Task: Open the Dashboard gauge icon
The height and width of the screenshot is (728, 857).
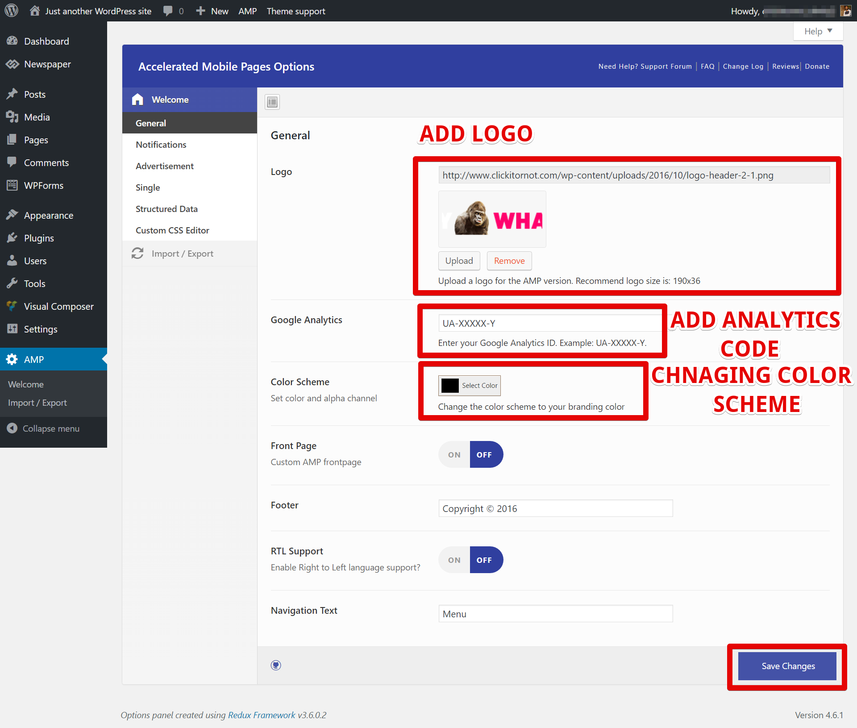Action: pos(12,41)
